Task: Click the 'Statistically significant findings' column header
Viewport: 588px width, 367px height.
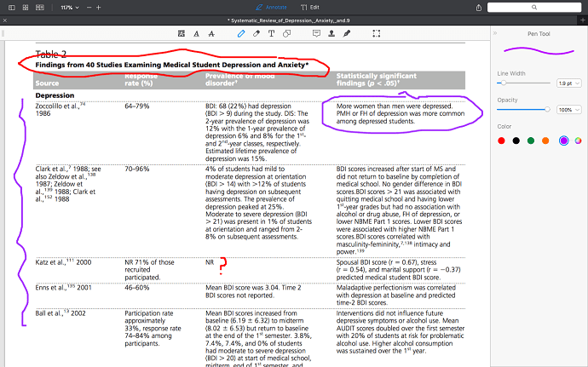Action: click(376, 79)
